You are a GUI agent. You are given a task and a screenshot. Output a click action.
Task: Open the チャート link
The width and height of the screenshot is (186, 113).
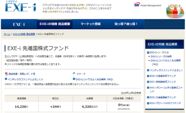(x=81, y=74)
